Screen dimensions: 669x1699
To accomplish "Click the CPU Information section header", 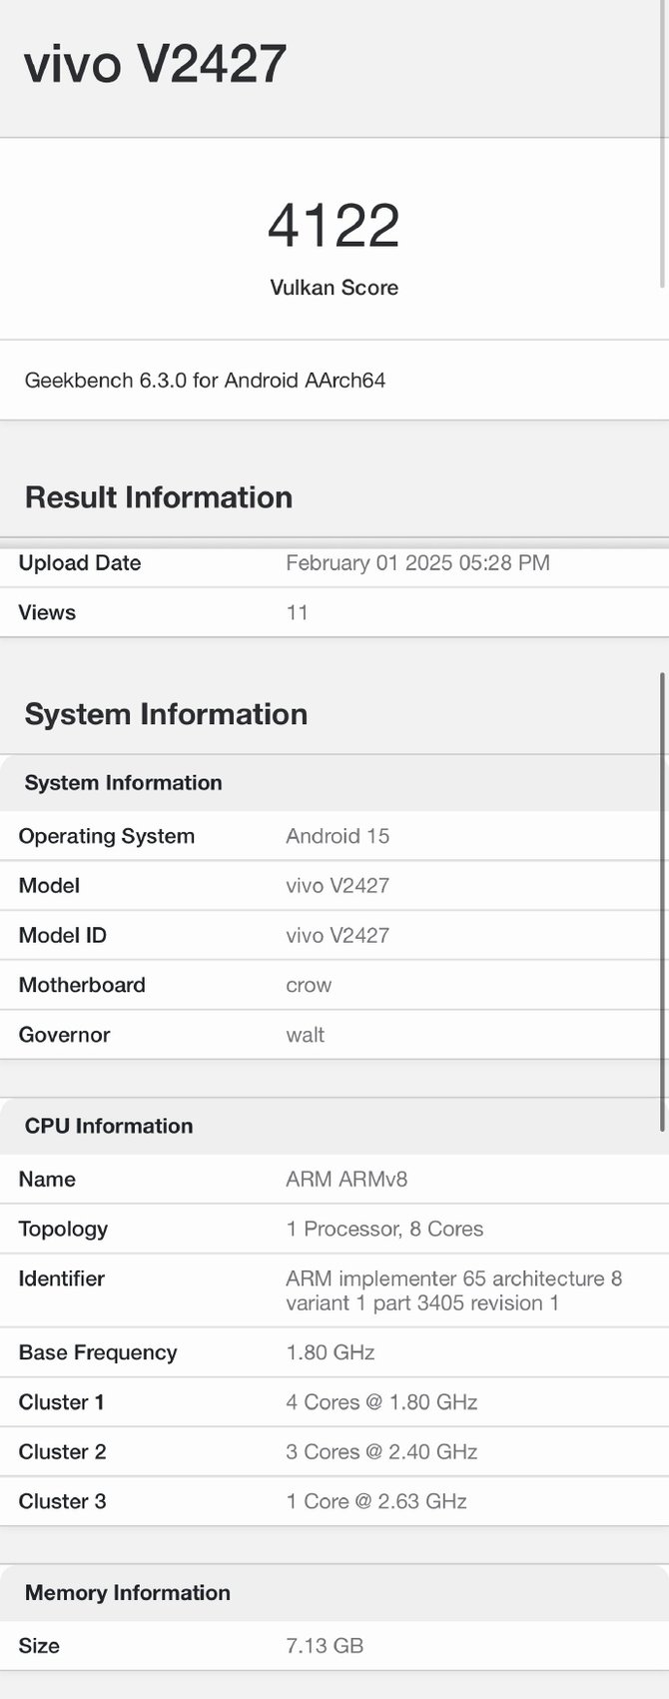I will tap(108, 1126).
